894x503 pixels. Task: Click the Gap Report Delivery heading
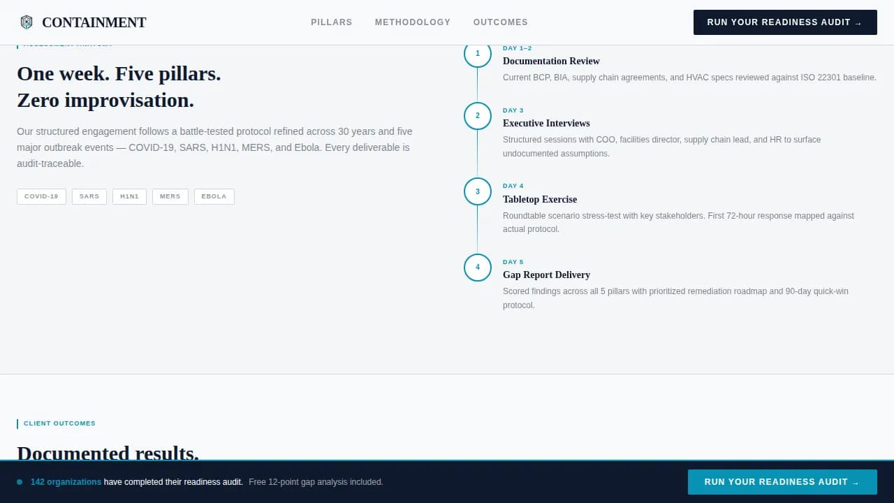(546, 275)
